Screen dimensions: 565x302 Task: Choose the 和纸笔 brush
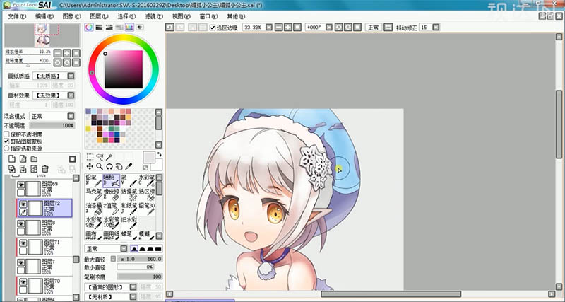129,209
